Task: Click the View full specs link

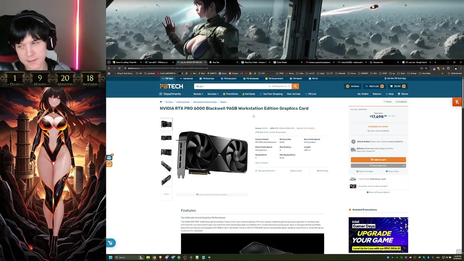Action: [x=261, y=163]
